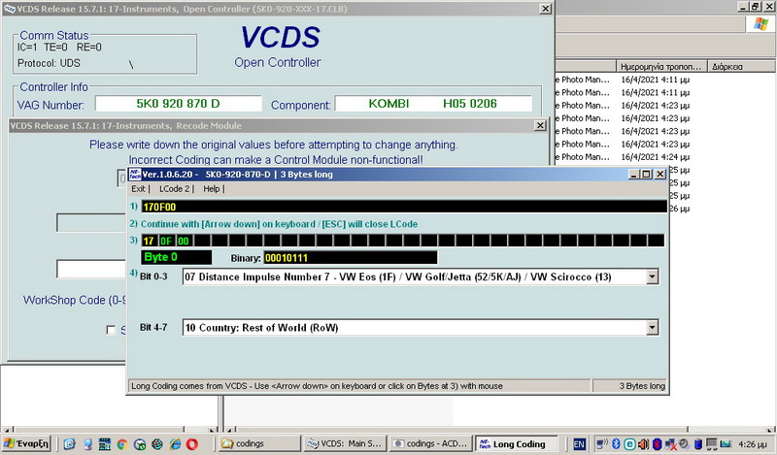Click the NE-tech icon in Long Coding title bar

(135, 175)
